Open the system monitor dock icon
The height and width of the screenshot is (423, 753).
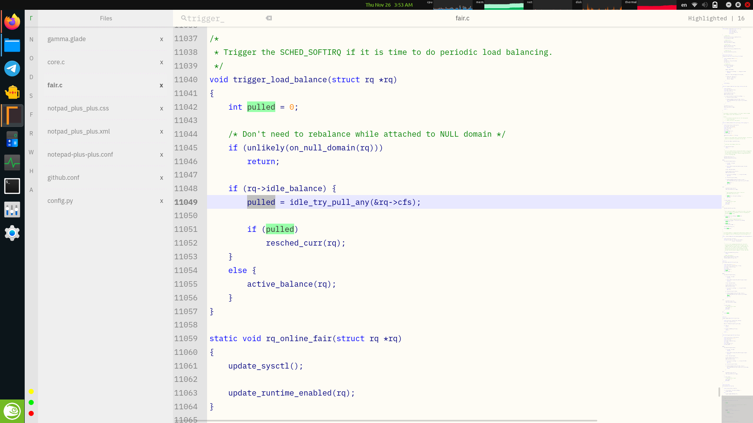(x=12, y=163)
